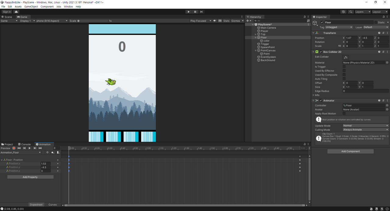Screen dimensions: 390x211
Task: Open the GameObject menu
Action: (31, 7)
